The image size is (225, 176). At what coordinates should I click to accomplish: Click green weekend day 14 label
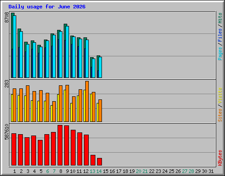pos(99,171)
